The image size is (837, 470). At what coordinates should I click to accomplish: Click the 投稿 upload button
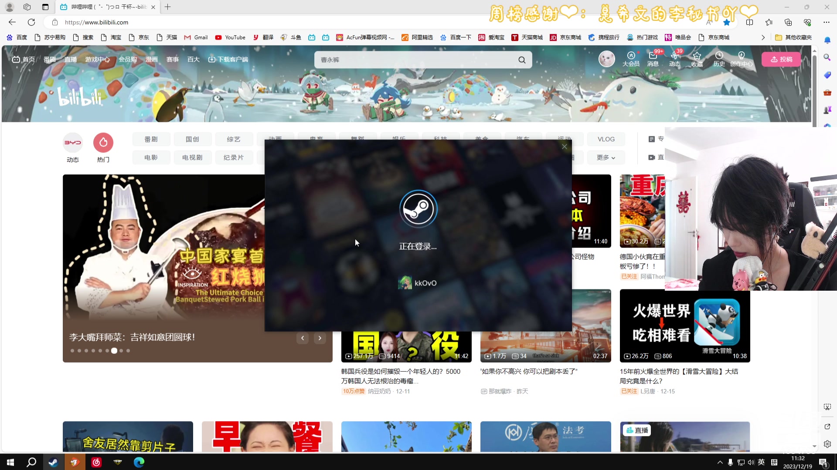pyautogui.click(x=781, y=59)
